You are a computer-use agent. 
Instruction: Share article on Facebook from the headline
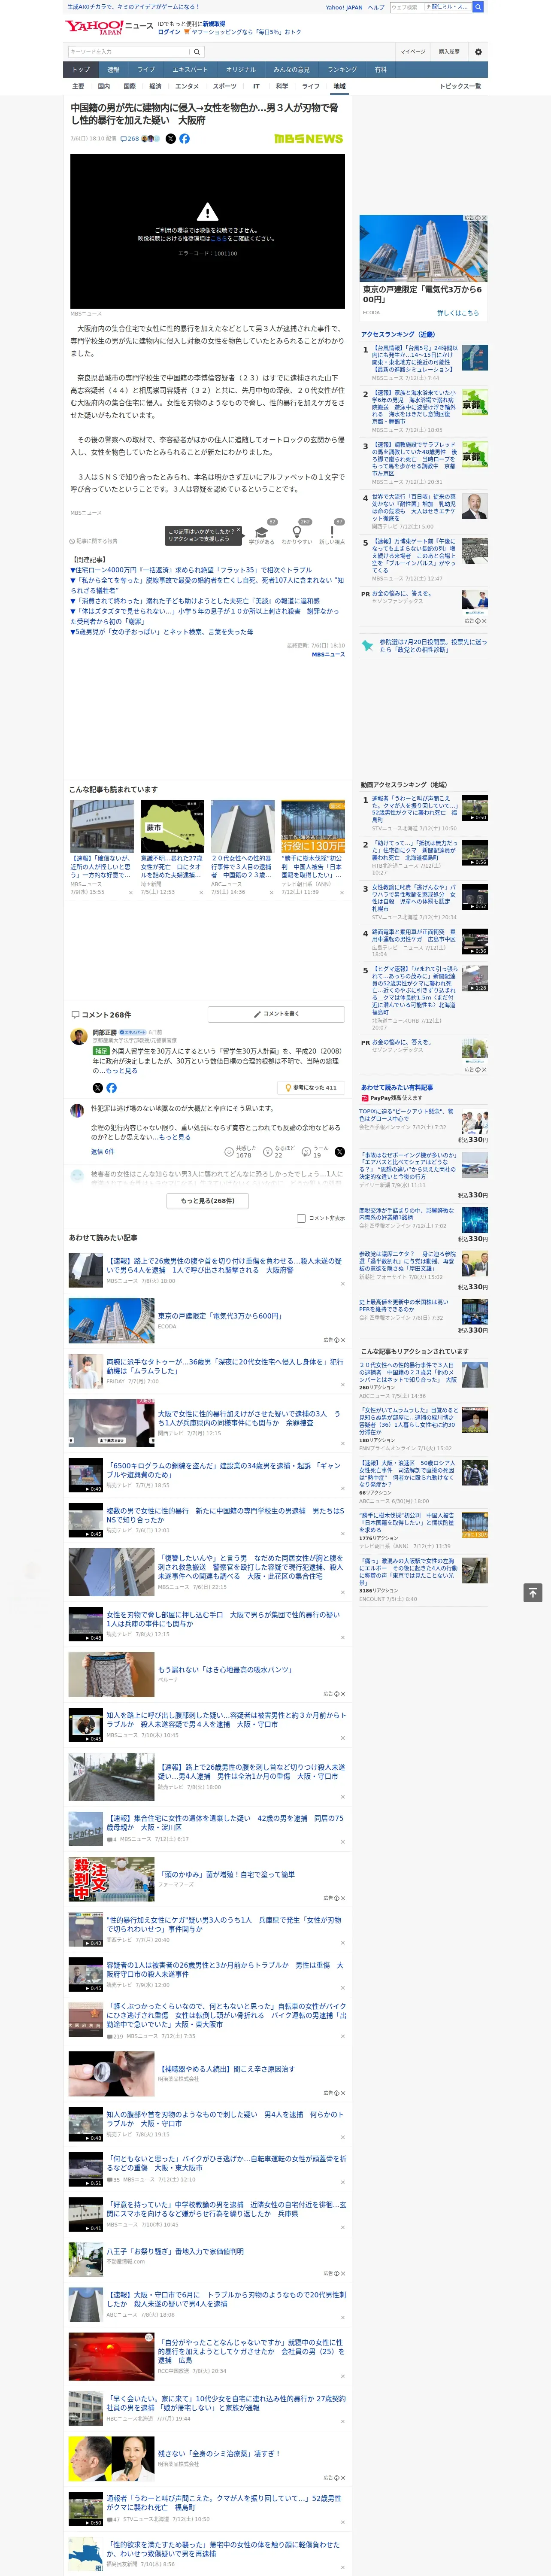184,139
